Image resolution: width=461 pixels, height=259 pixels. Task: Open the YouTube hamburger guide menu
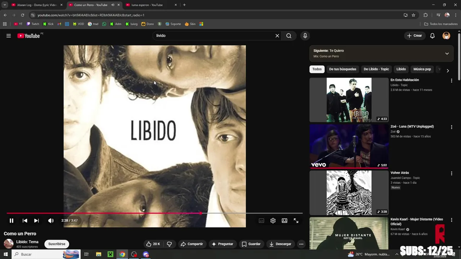pos(9,36)
